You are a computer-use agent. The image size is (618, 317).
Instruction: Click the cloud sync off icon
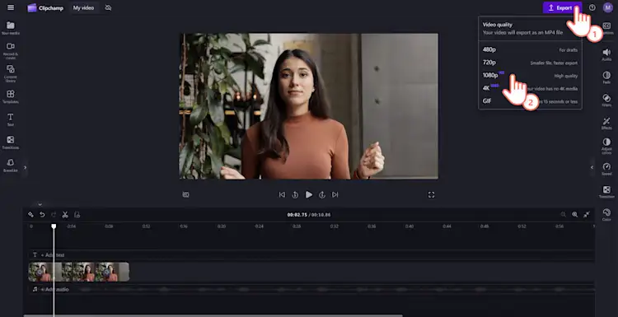109,8
